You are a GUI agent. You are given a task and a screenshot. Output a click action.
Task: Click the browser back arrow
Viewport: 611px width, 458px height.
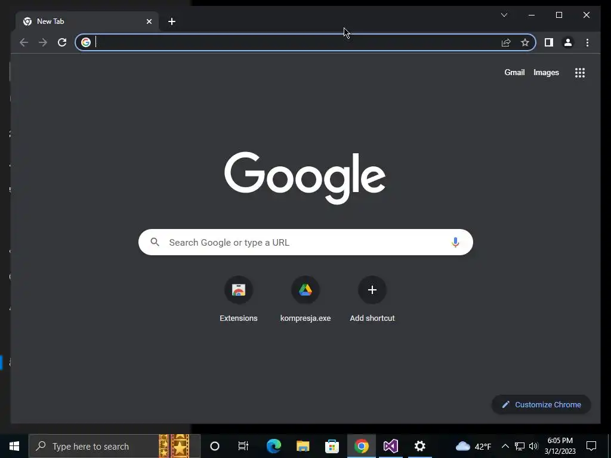coord(24,42)
